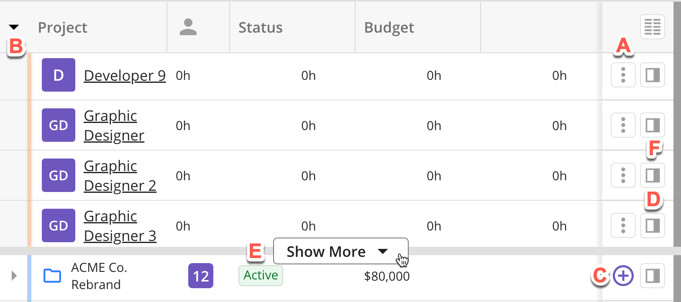
Task: Click the GD avatar for Graphic Designer 2
Action: 58,175
